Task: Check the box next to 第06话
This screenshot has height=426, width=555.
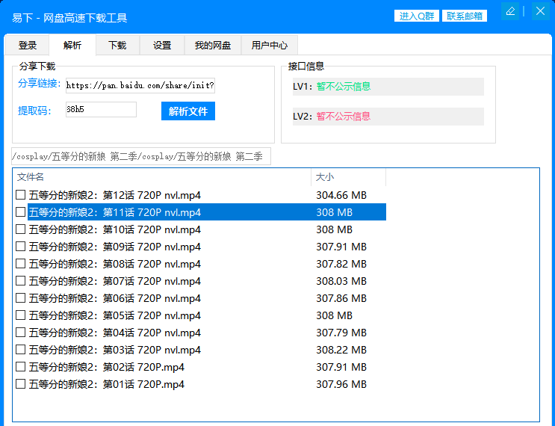Action: [20, 297]
